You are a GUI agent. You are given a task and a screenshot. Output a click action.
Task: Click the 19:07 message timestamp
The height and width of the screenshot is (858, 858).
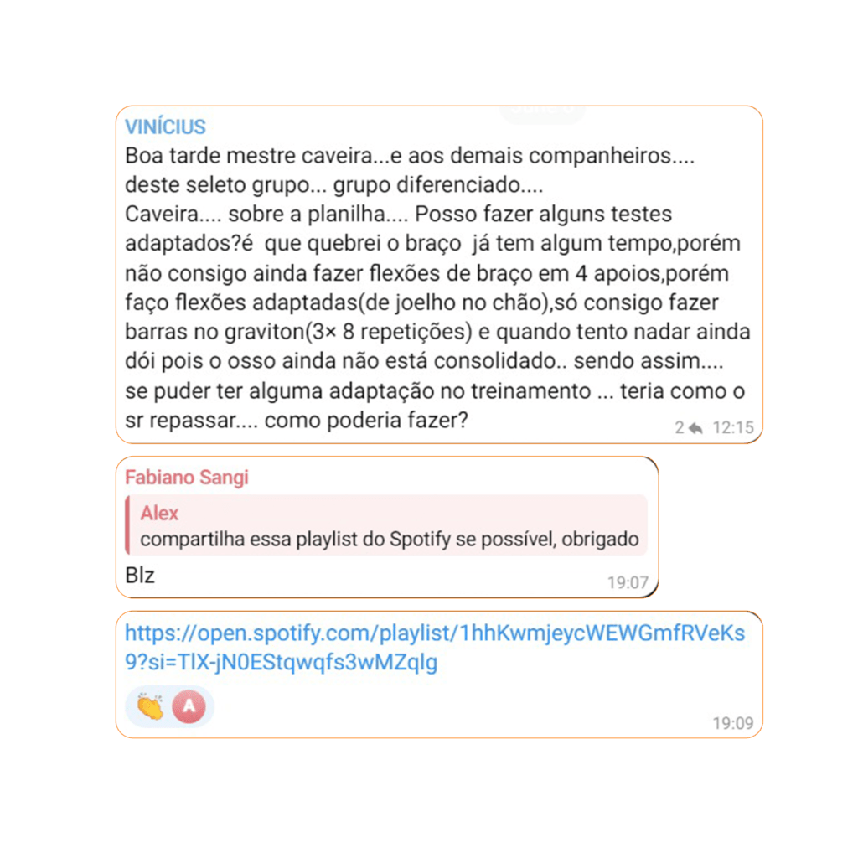(628, 583)
